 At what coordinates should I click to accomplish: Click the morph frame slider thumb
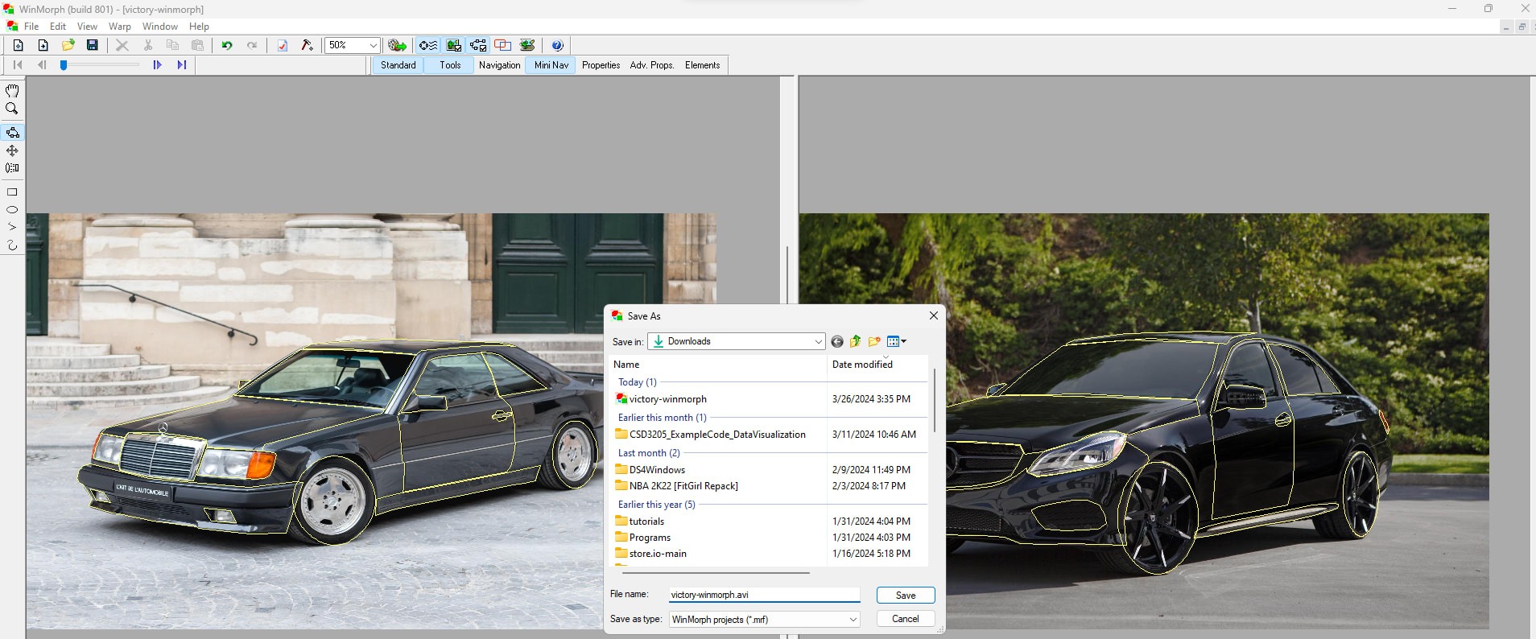(x=64, y=65)
